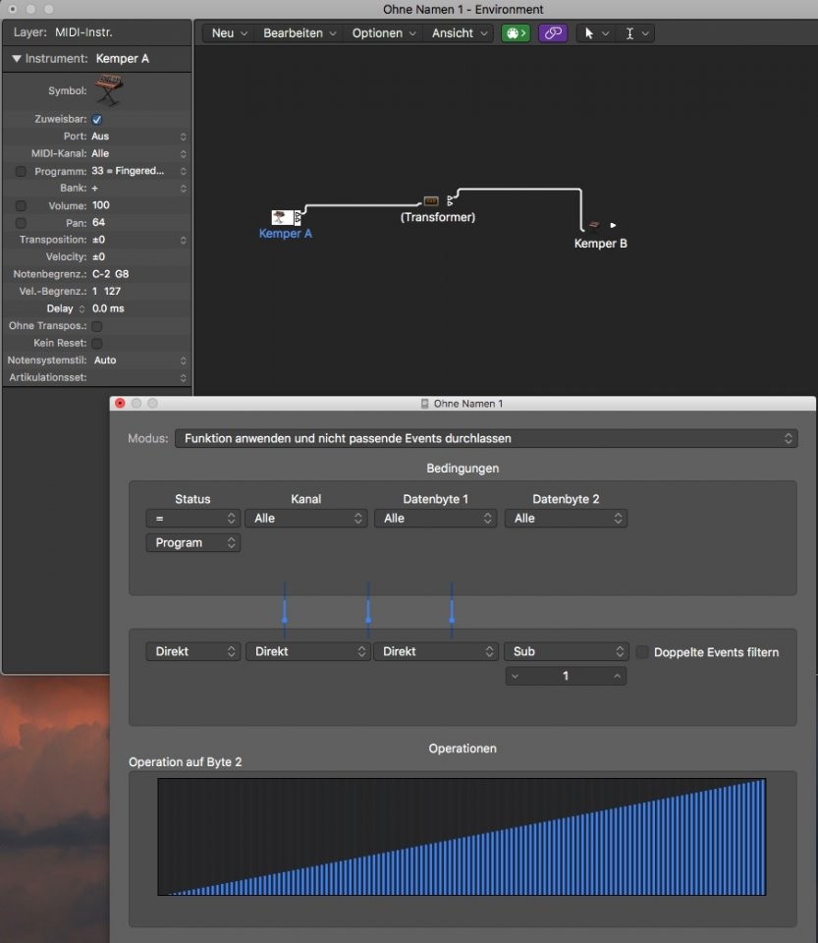Viewport: 818px width, 943px height.
Task: Click the Notenbegrenz. value C-2 G8
Action: point(111,274)
